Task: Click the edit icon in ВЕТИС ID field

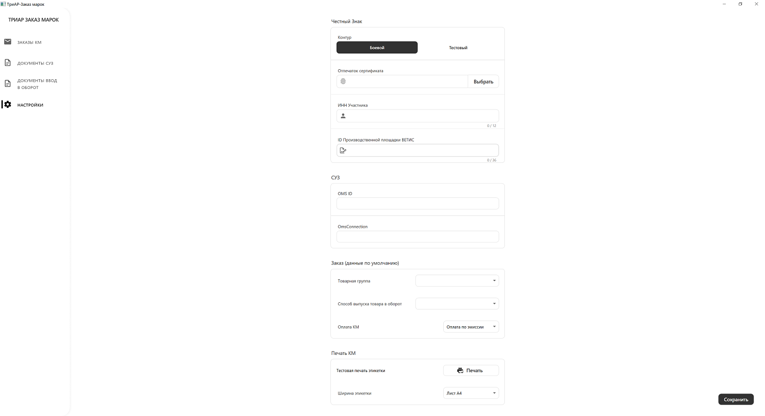Action: point(343,150)
